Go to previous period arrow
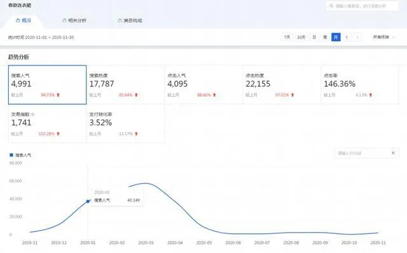This screenshot has width=407, height=253. coord(347,38)
